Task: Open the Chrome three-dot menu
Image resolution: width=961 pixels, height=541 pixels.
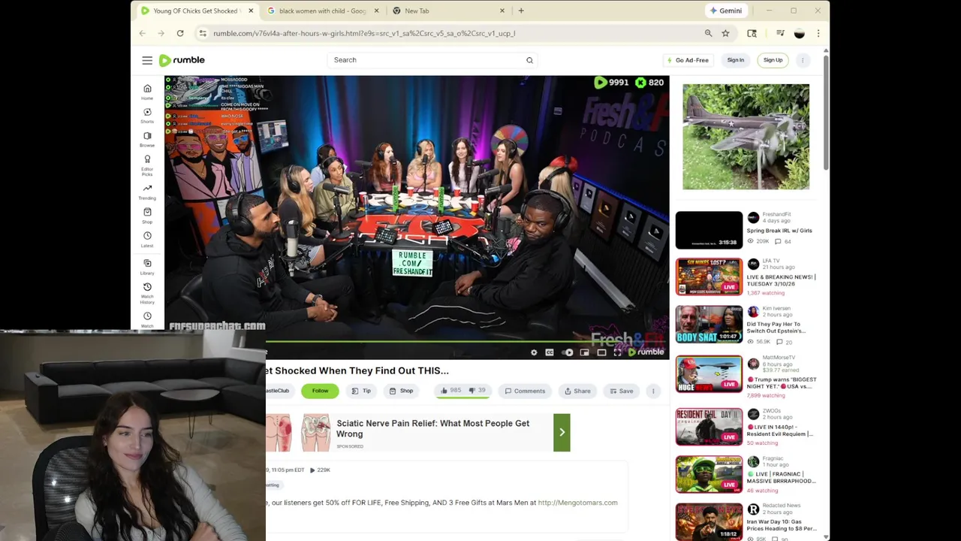Action: point(818,33)
